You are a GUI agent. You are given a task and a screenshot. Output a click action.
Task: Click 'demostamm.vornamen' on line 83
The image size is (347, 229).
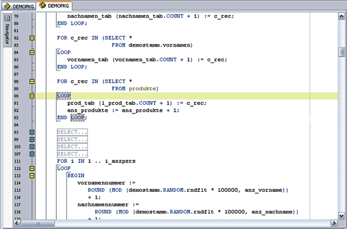(x=160, y=45)
